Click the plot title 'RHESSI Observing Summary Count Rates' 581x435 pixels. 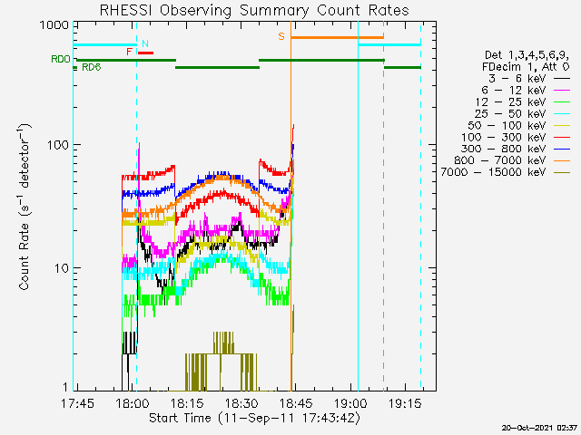tap(254, 11)
